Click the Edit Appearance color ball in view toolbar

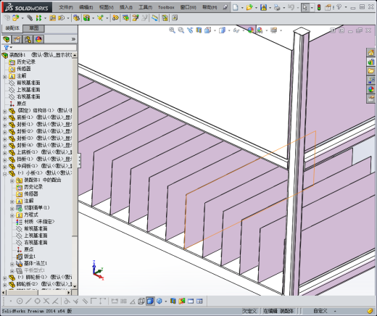coord(251,30)
